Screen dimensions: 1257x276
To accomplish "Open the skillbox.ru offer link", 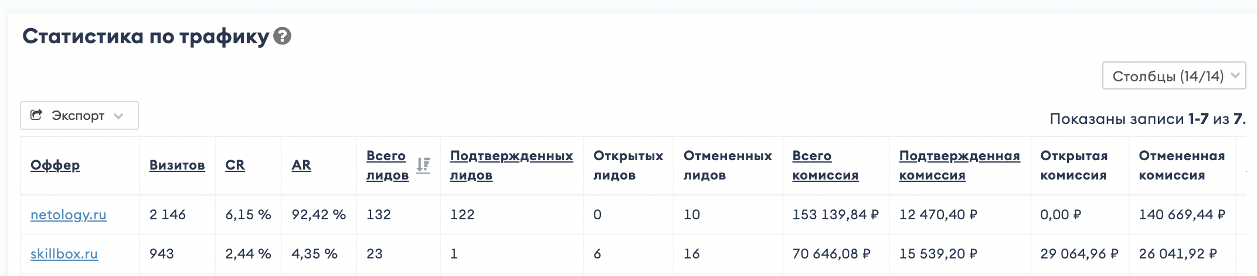I will click(x=64, y=254).
